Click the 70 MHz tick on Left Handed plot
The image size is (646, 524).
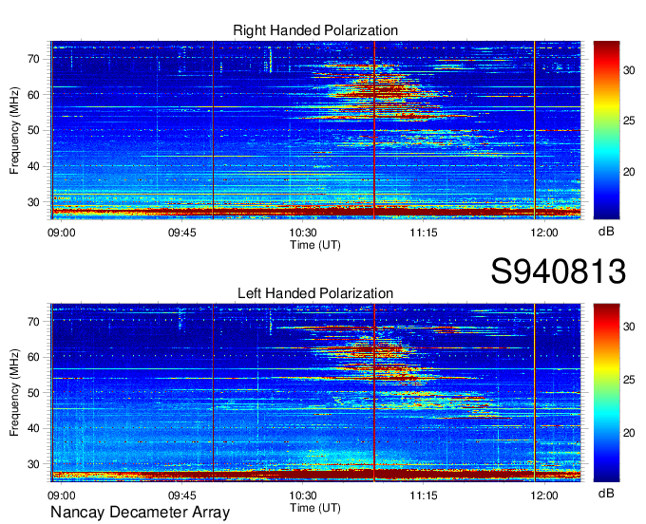click(33, 322)
